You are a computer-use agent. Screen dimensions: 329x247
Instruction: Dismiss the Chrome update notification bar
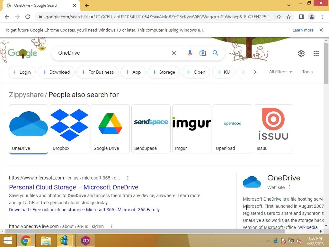pyautogui.click(x=321, y=30)
